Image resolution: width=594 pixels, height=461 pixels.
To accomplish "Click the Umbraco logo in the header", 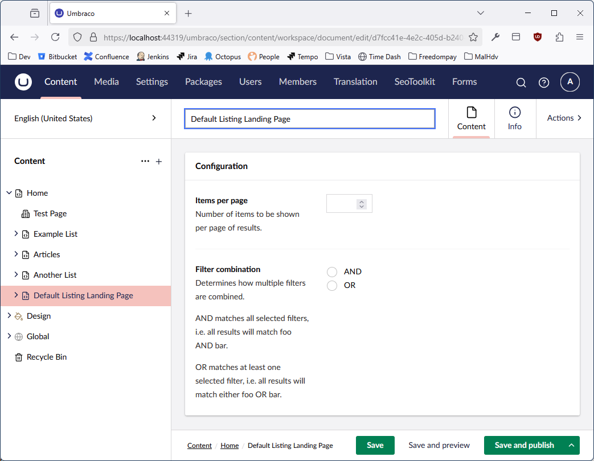I will point(23,82).
